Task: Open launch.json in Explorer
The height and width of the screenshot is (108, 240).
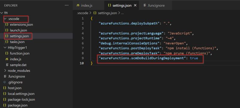Action: pyautogui.click(x=18, y=30)
